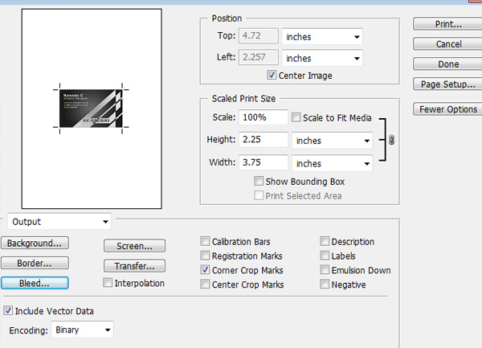This screenshot has height=348, width=482.
Task: Click the chain link constrain proportions icon
Action: (x=391, y=141)
